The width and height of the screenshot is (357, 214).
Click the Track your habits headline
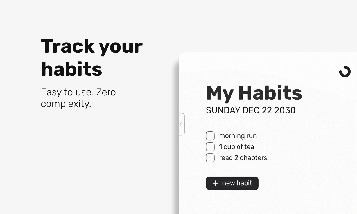pos(92,57)
